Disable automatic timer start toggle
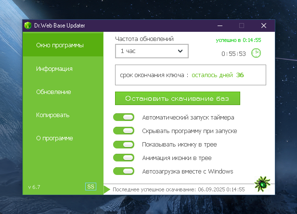297x214 pixels. point(124,117)
